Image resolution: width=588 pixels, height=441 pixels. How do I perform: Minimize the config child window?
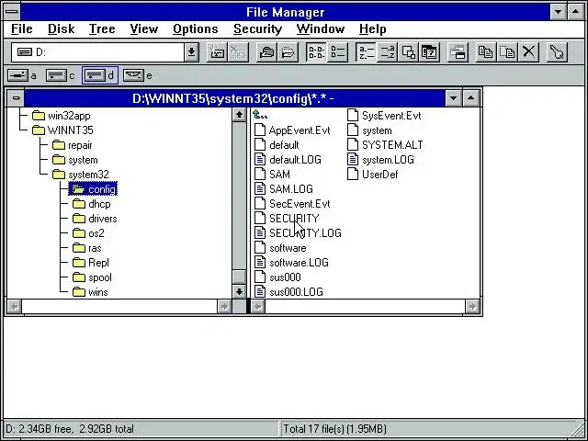[x=453, y=98]
